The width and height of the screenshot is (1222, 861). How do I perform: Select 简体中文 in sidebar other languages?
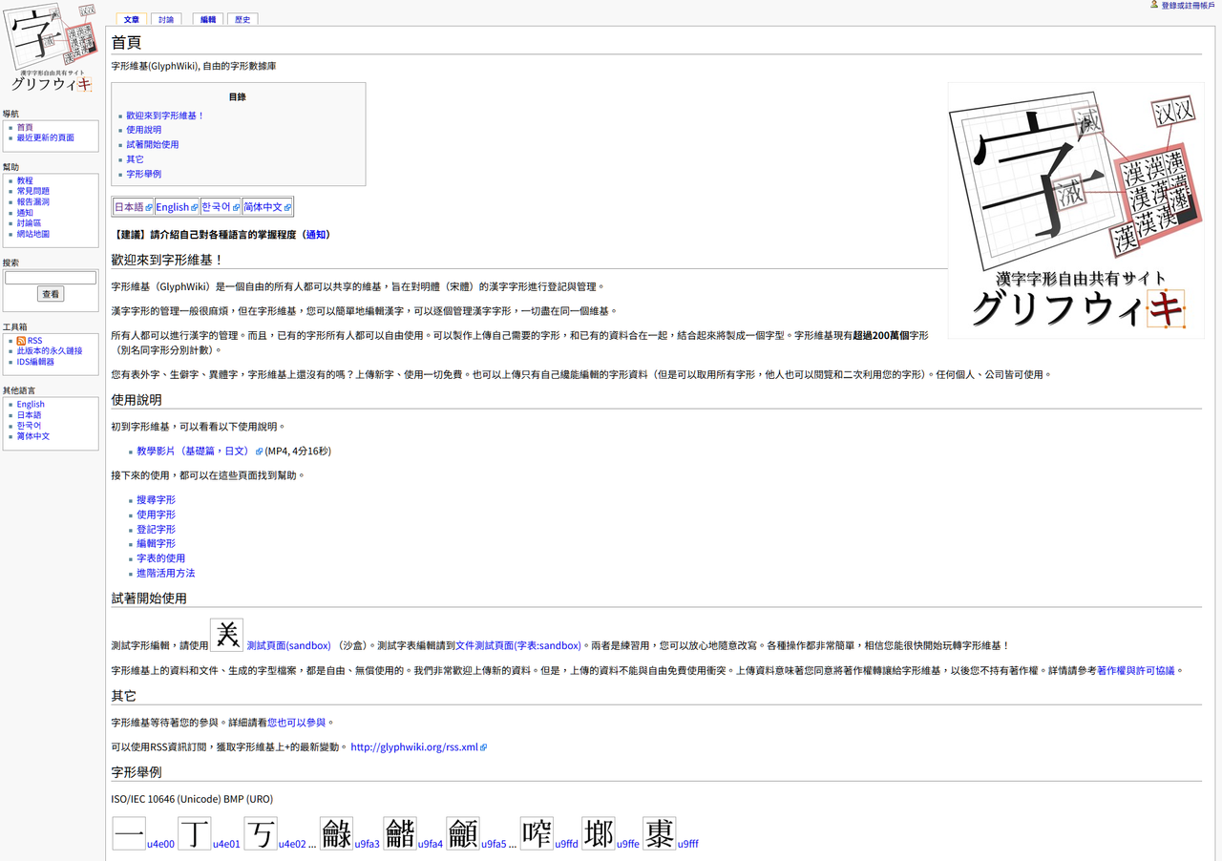coord(33,436)
